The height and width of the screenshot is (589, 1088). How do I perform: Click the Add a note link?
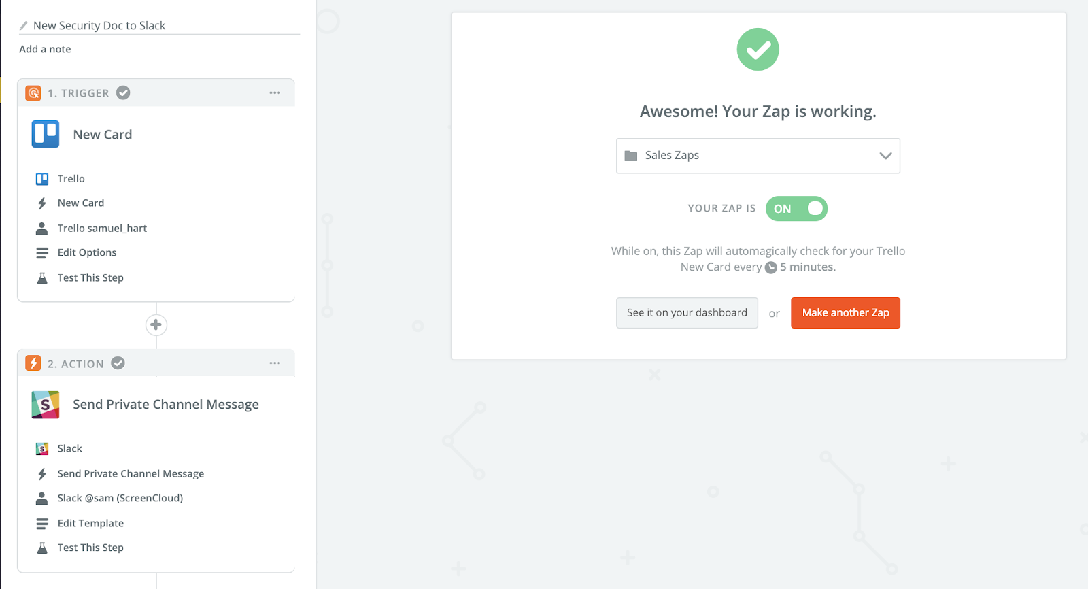click(x=45, y=49)
